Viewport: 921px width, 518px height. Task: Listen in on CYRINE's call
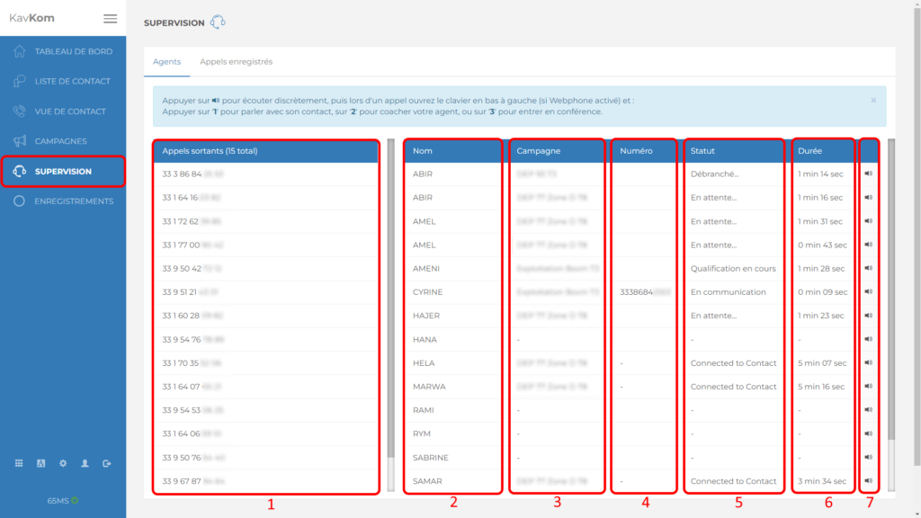tap(868, 292)
